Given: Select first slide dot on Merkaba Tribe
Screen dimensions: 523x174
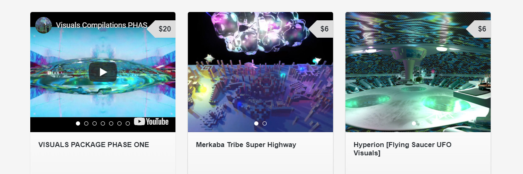Looking at the screenshot, I should pos(256,123).
